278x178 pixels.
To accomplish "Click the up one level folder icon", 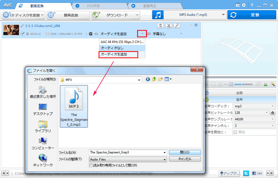I will [x=154, y=79].
